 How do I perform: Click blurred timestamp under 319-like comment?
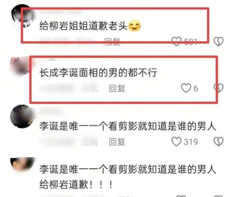click(x=68, y=142)
